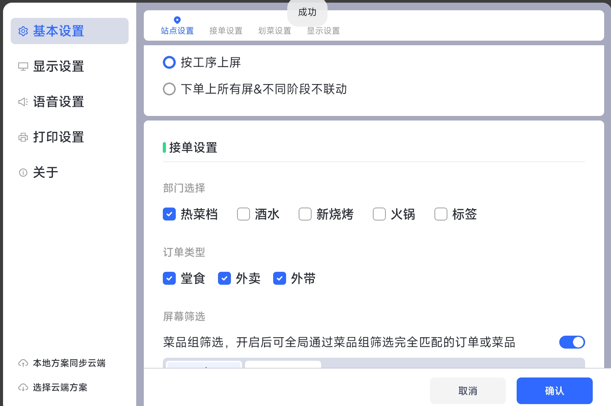
Task: Turn off the 菜品组筛选 toggle switch
Action: coord(572,342)
